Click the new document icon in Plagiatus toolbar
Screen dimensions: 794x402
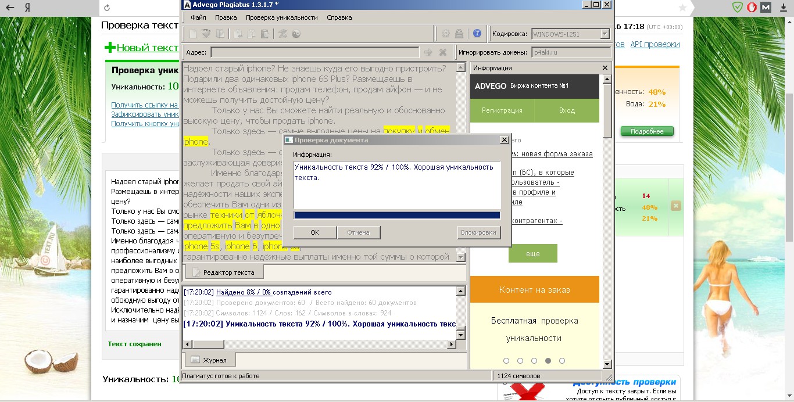click(193, 34)
